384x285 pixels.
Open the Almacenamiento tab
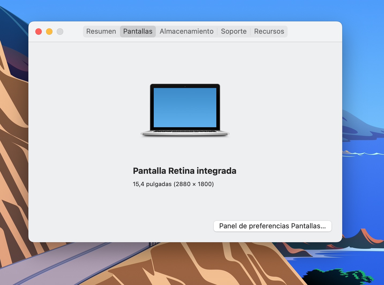tap(187, 32)
